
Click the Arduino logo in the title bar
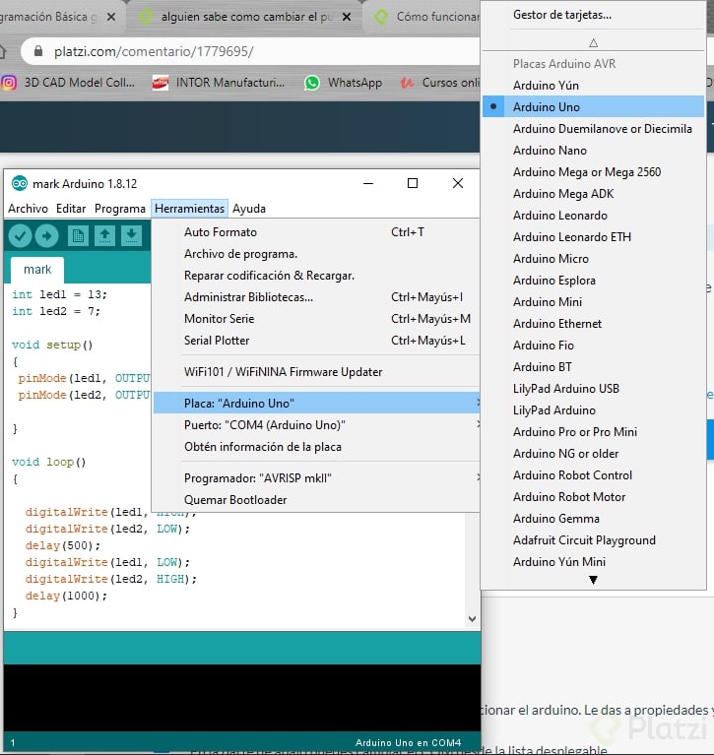[x=20, y=183]
